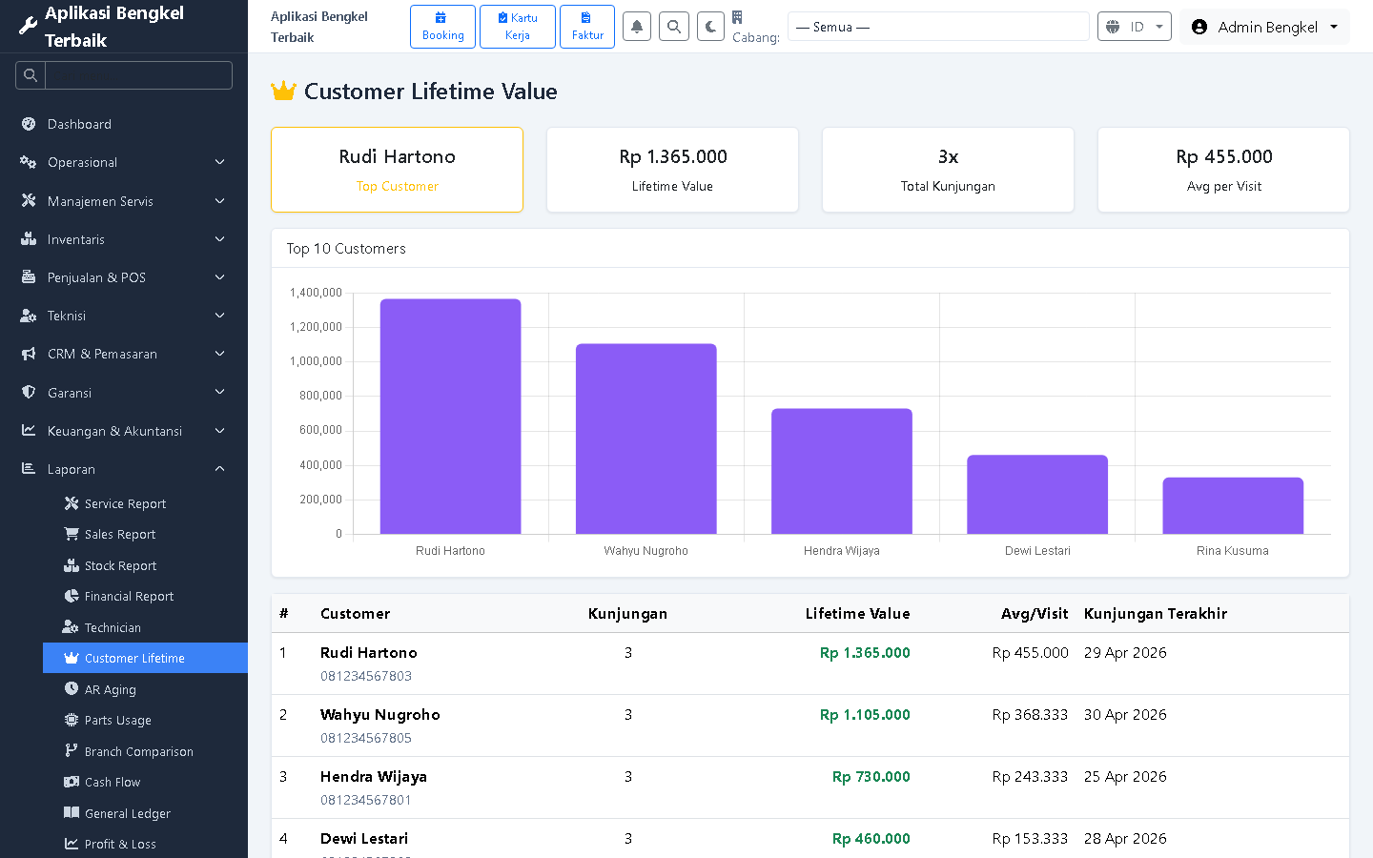Open Dashboard from the sidebar
This screenshot has width=1373, height=858.
coord(124,124)
